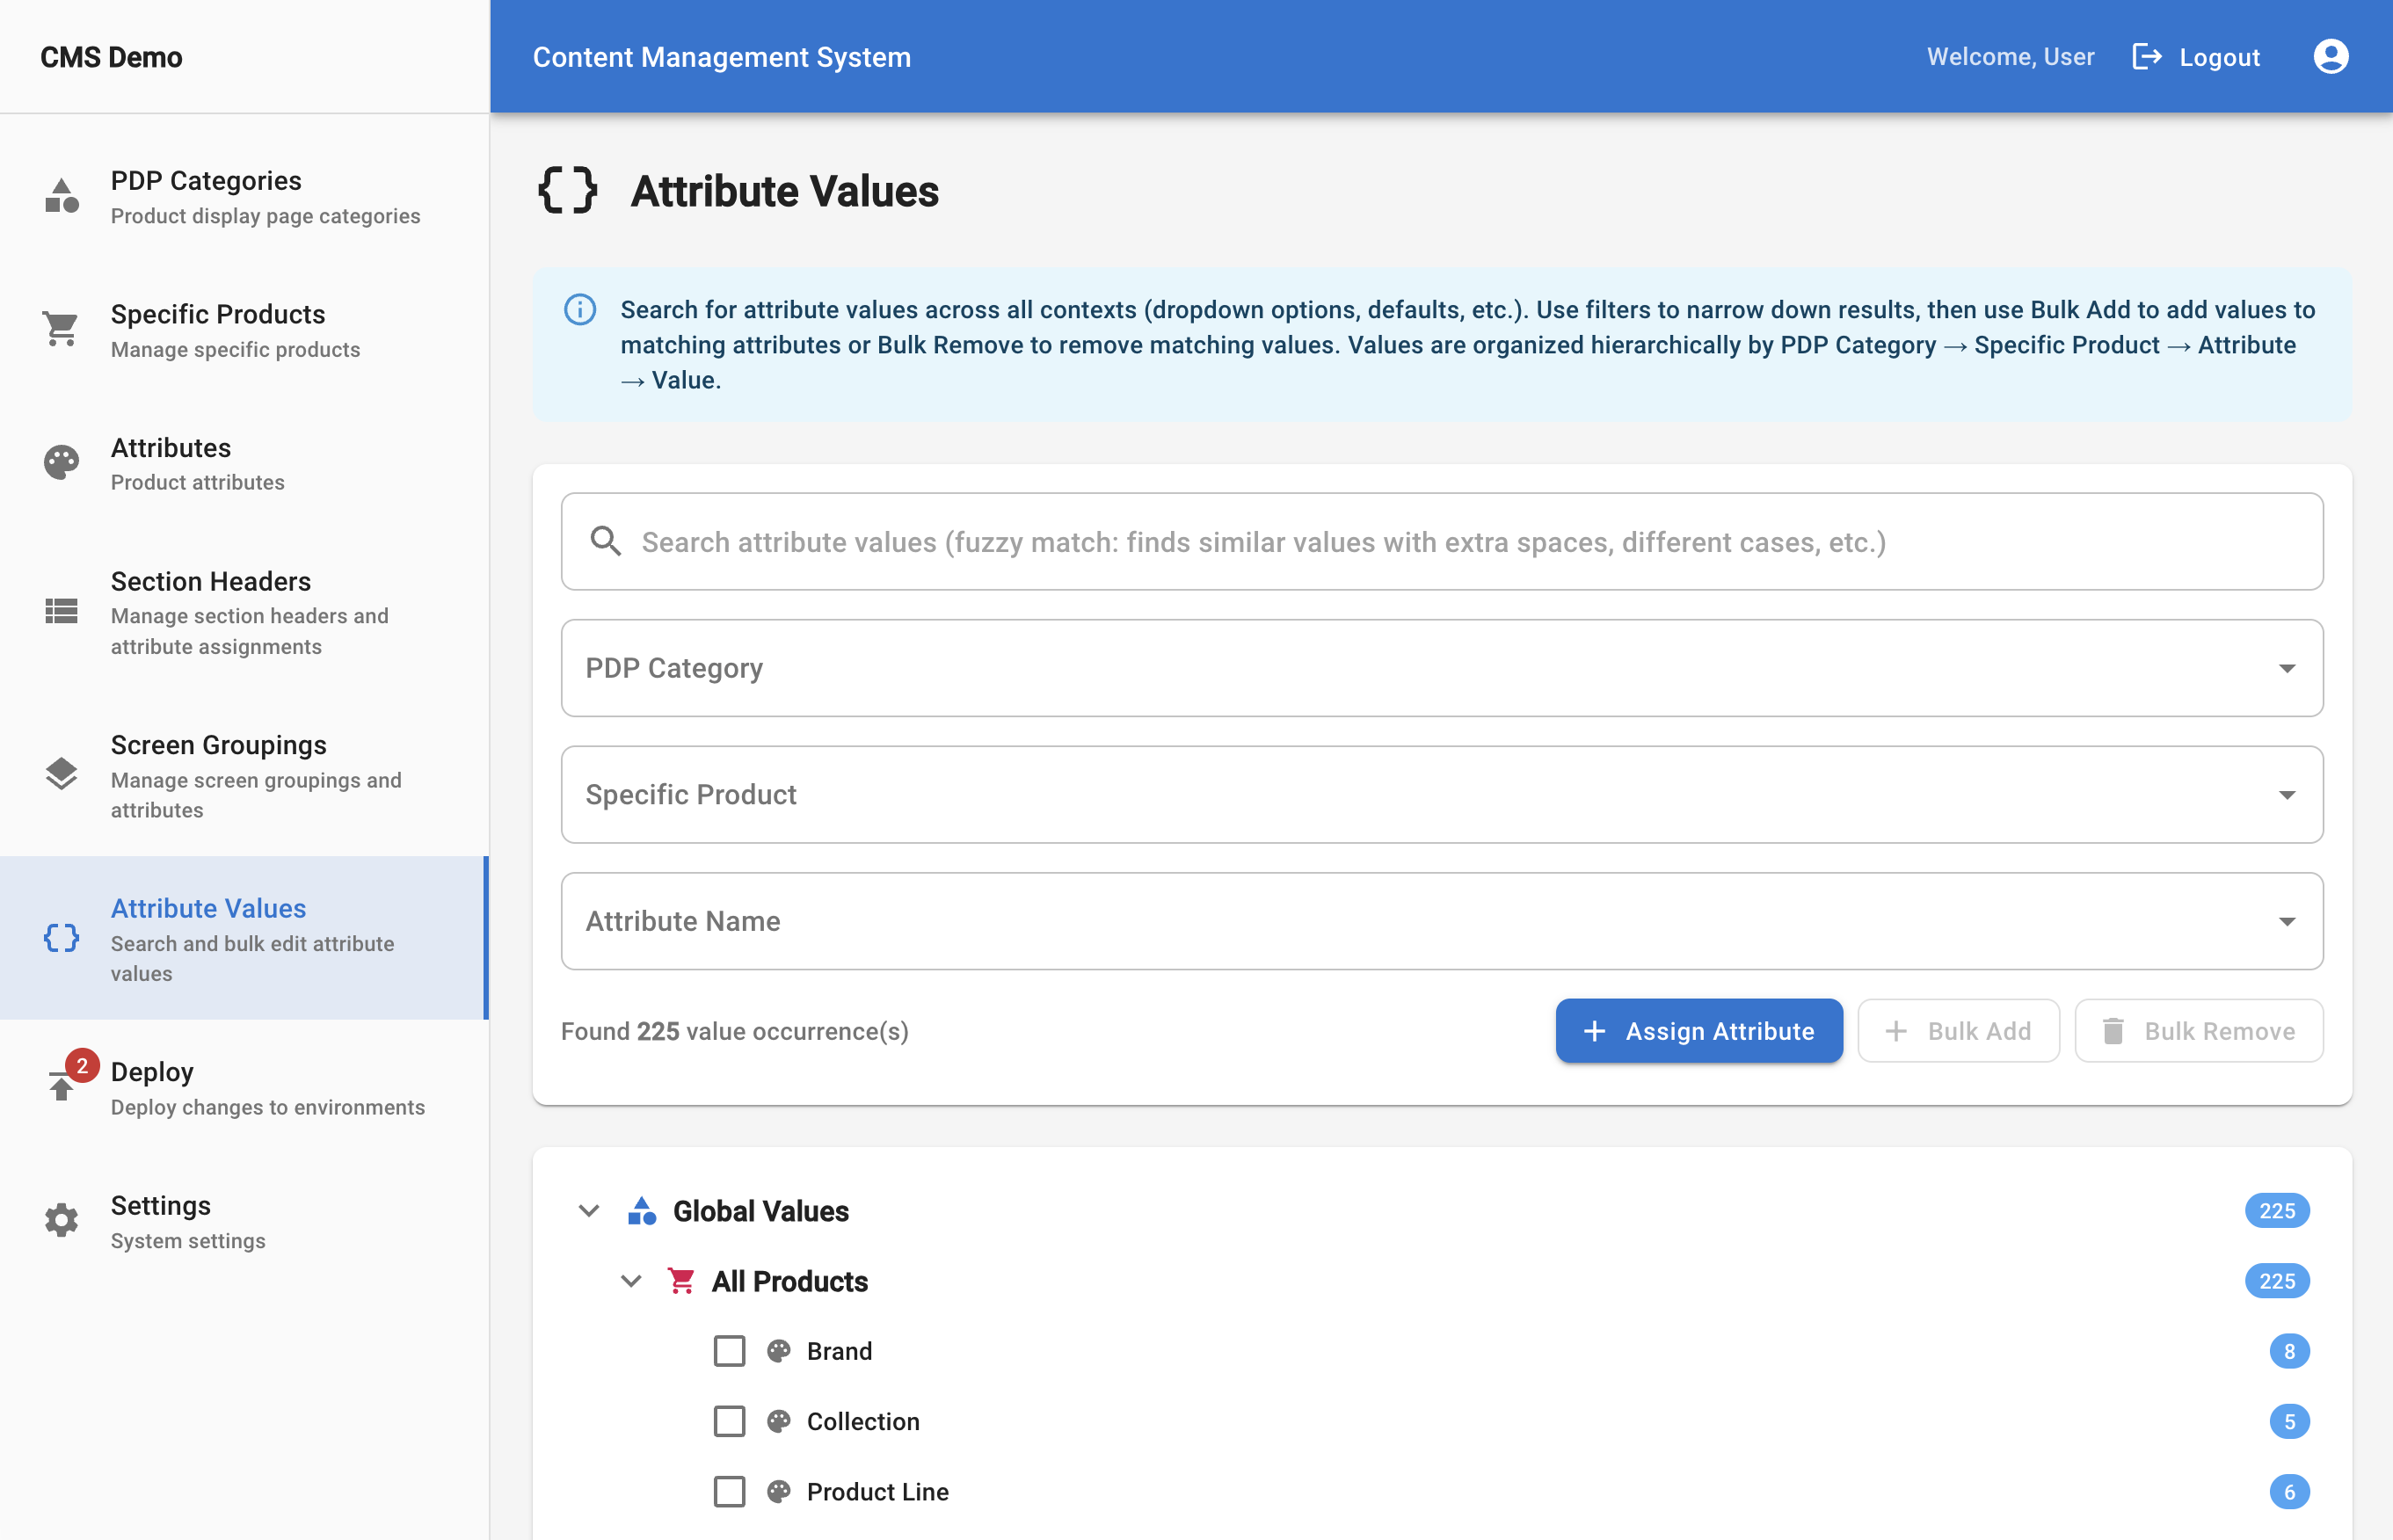Open the Deploy changes page

pos(152,1072)
